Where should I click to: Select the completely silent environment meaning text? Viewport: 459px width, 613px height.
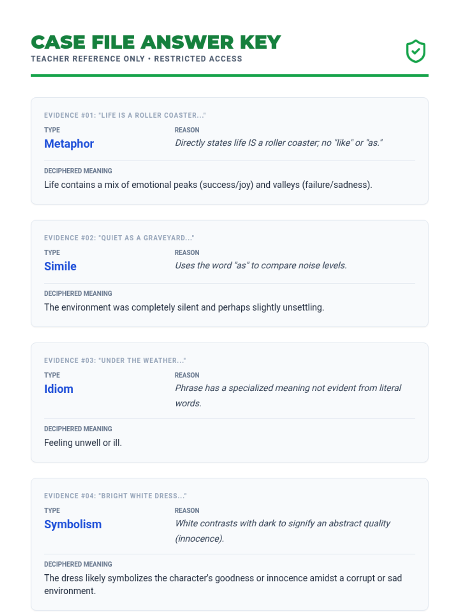click(184, 307)
